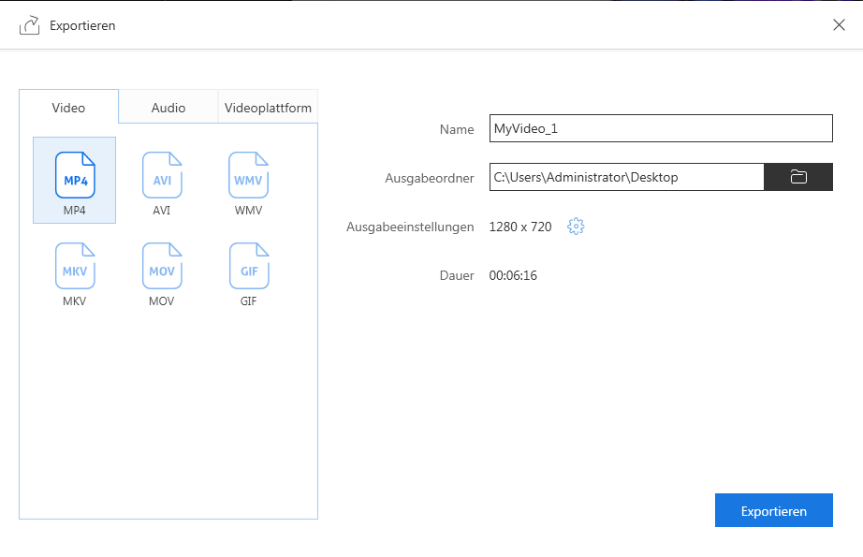Browse for output folder with folder icon
Image resolution: width=863 pixels, height=557 pixels.
point(798,177)
